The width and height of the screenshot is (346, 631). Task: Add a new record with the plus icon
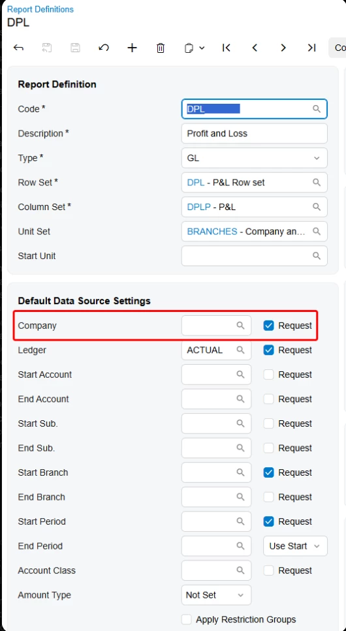[x=132, y=48]
